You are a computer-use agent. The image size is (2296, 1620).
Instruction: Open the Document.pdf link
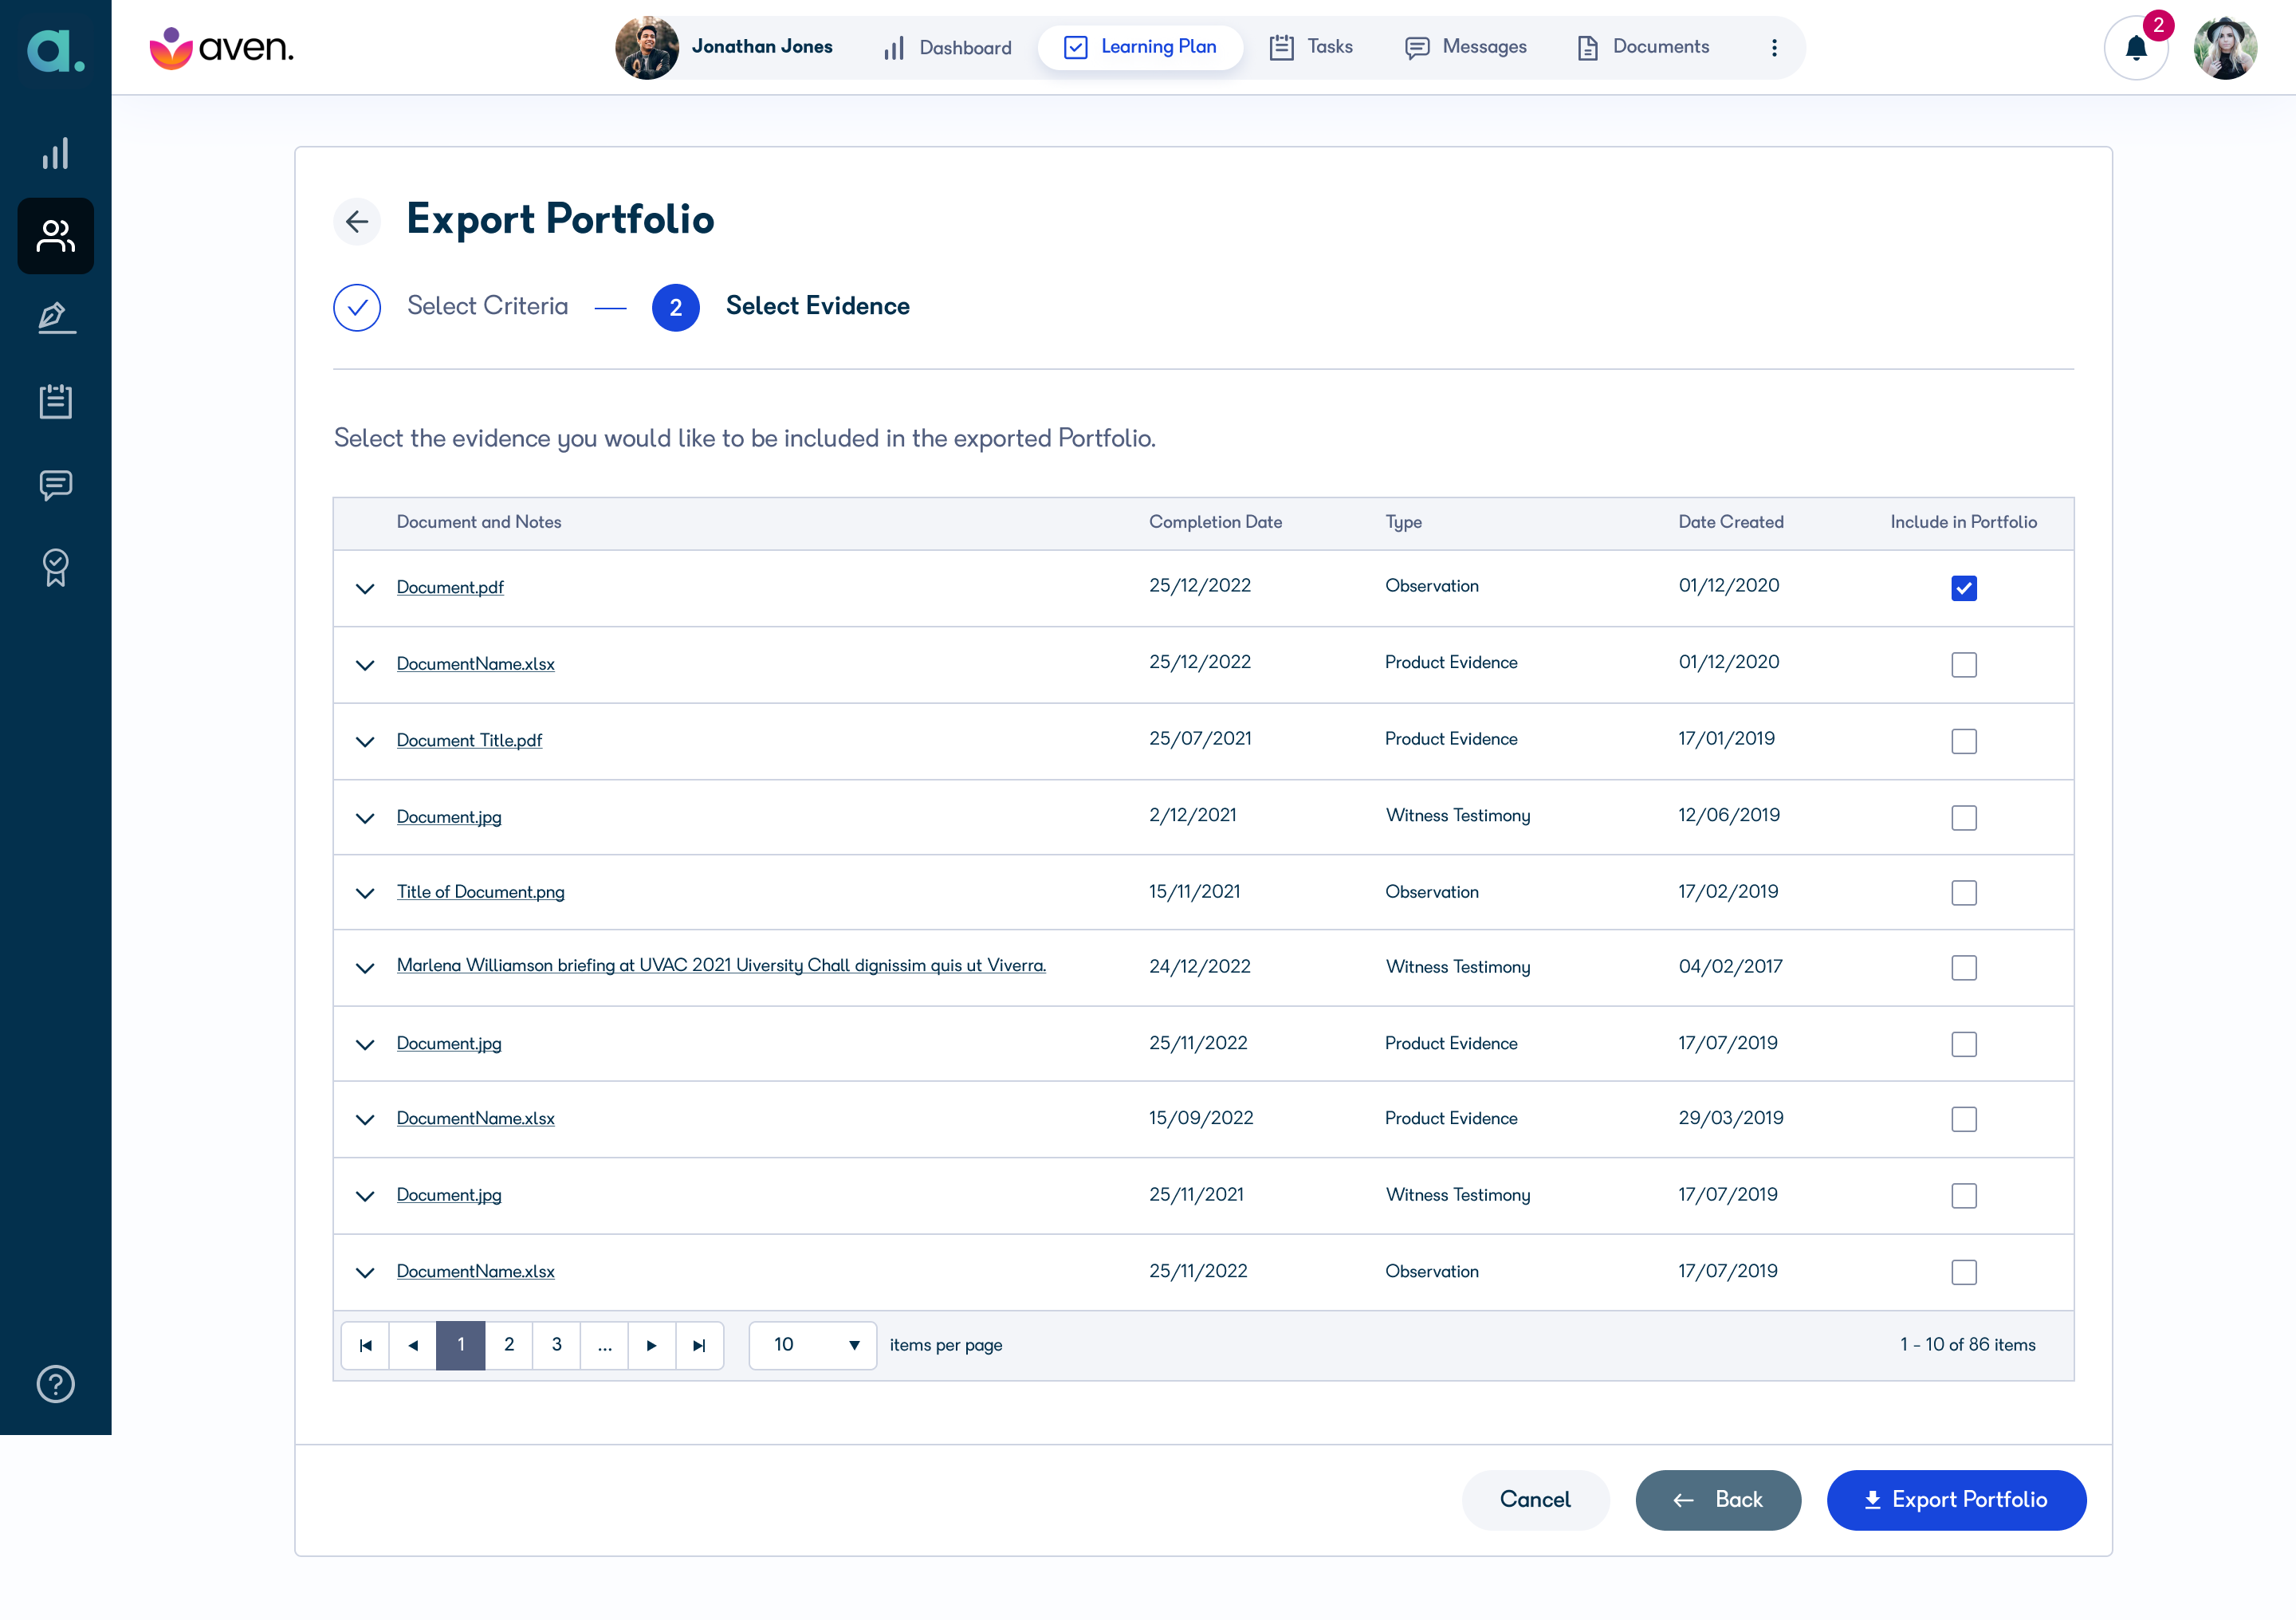pyautogui.click(x=450, y=587)
